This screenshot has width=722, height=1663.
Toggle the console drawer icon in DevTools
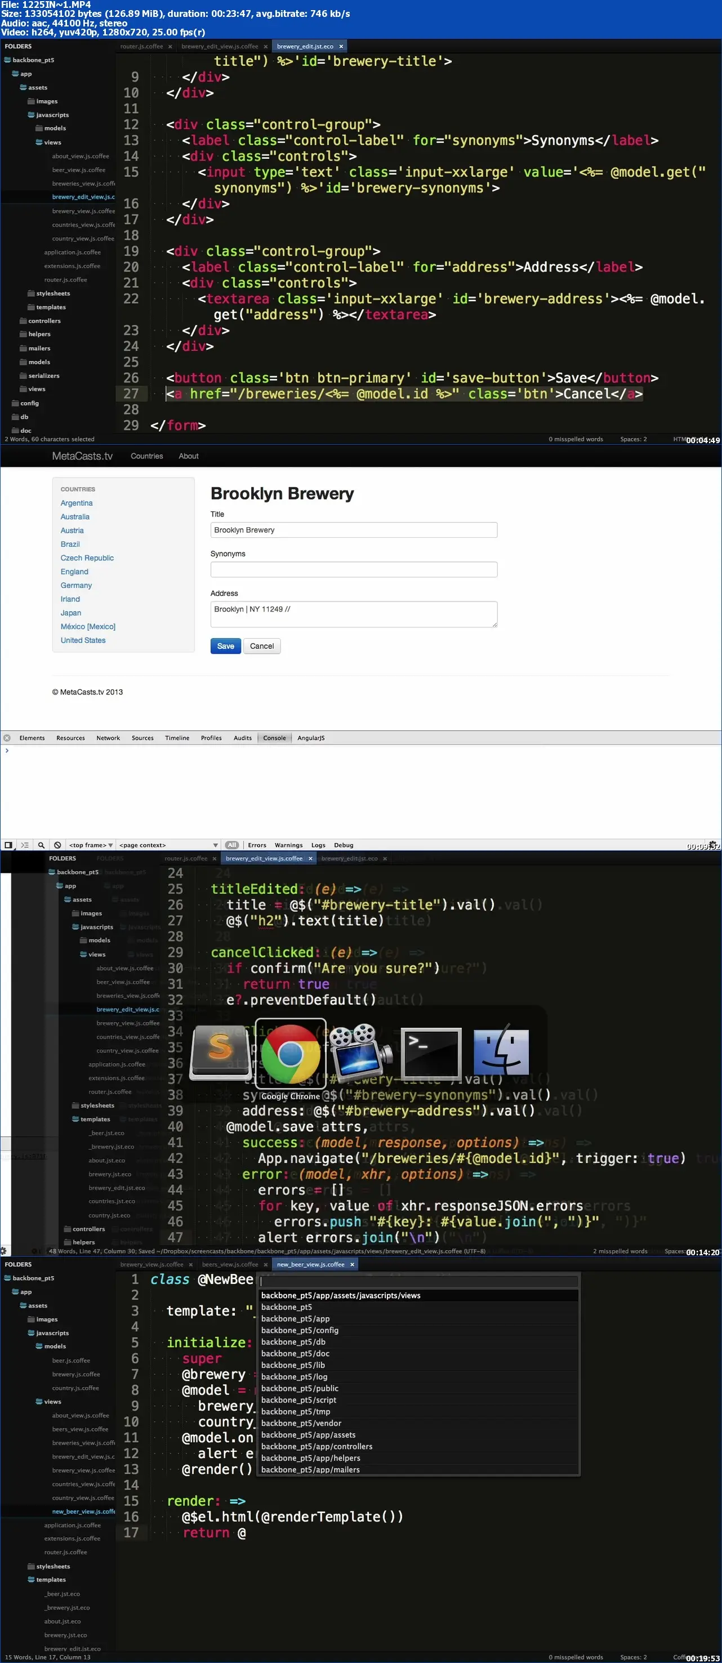click(25, 845)
